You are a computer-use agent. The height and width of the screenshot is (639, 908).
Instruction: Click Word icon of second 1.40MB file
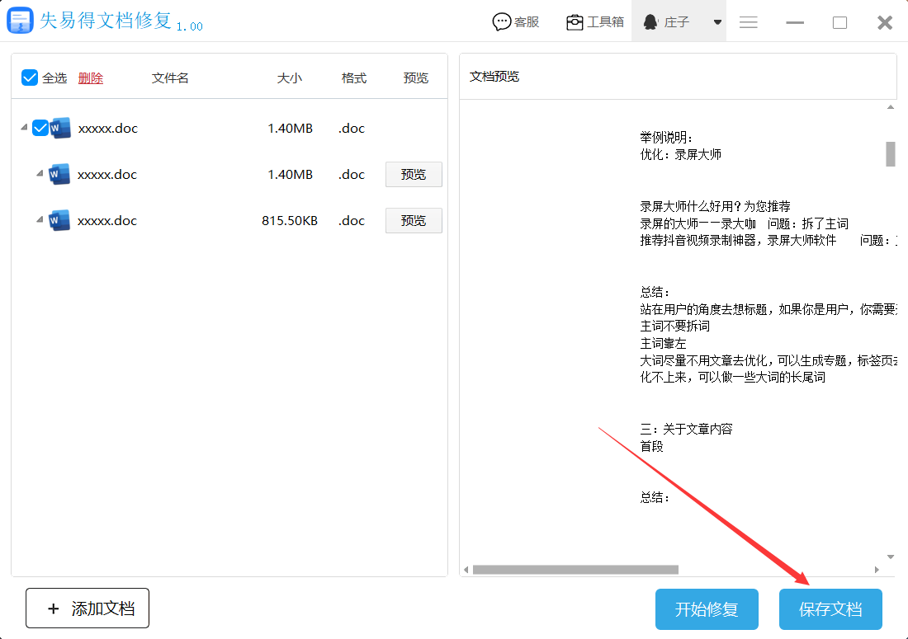(59, 174)
